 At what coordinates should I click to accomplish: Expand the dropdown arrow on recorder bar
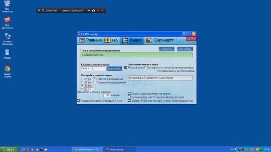point(89,11)
